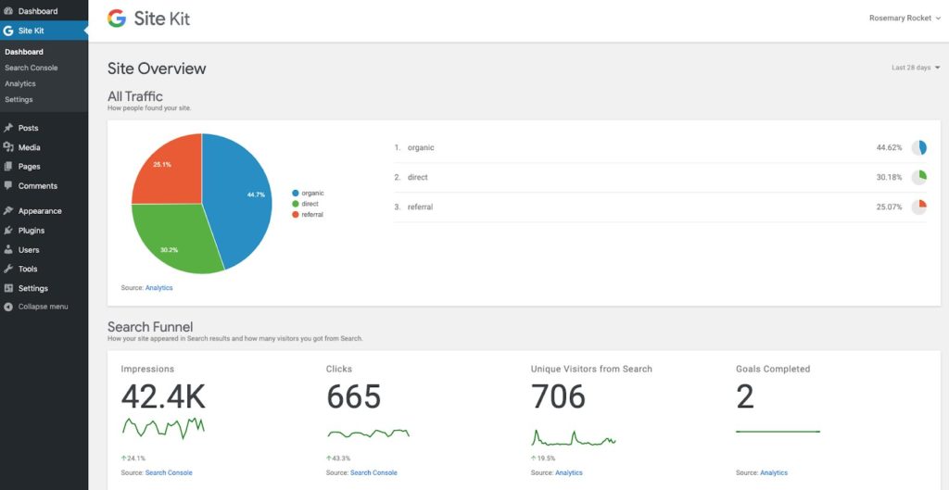Click the organic legend color dot

point(296,193)
